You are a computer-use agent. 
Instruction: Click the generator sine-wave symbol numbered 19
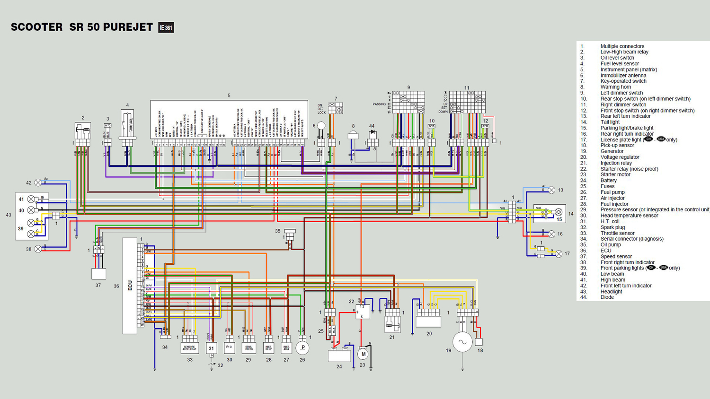pos(462,342)
